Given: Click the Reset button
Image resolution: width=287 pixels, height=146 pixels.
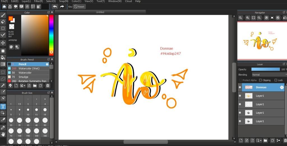Looking at the screenshot, I should click(79, 7).
